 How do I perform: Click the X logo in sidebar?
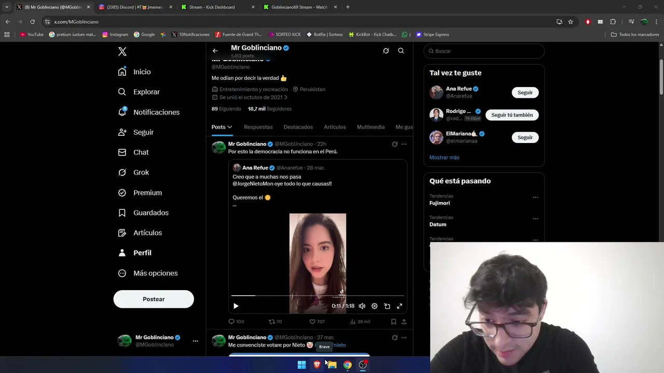point(122,51)
